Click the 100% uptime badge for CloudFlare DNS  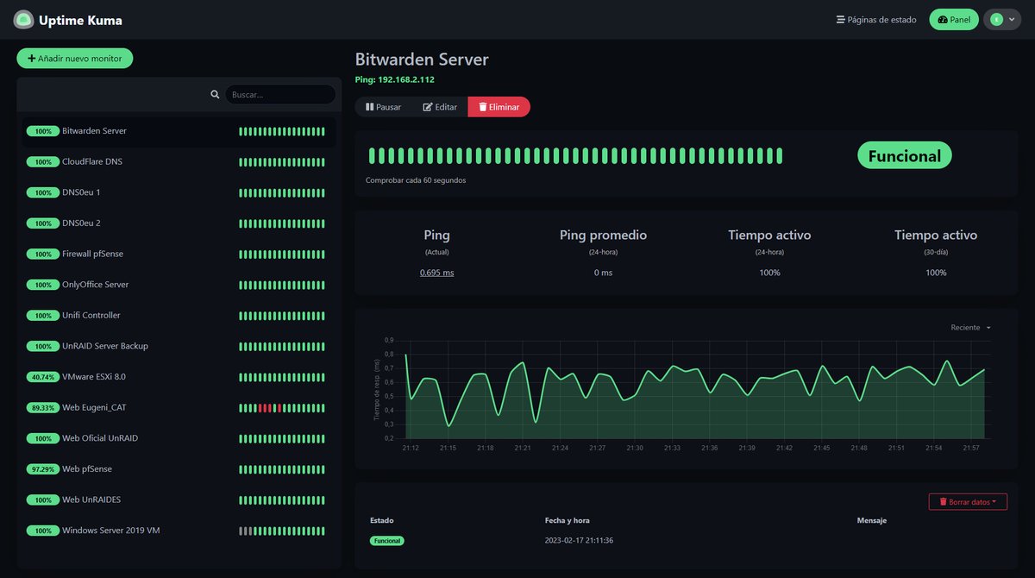43,161
